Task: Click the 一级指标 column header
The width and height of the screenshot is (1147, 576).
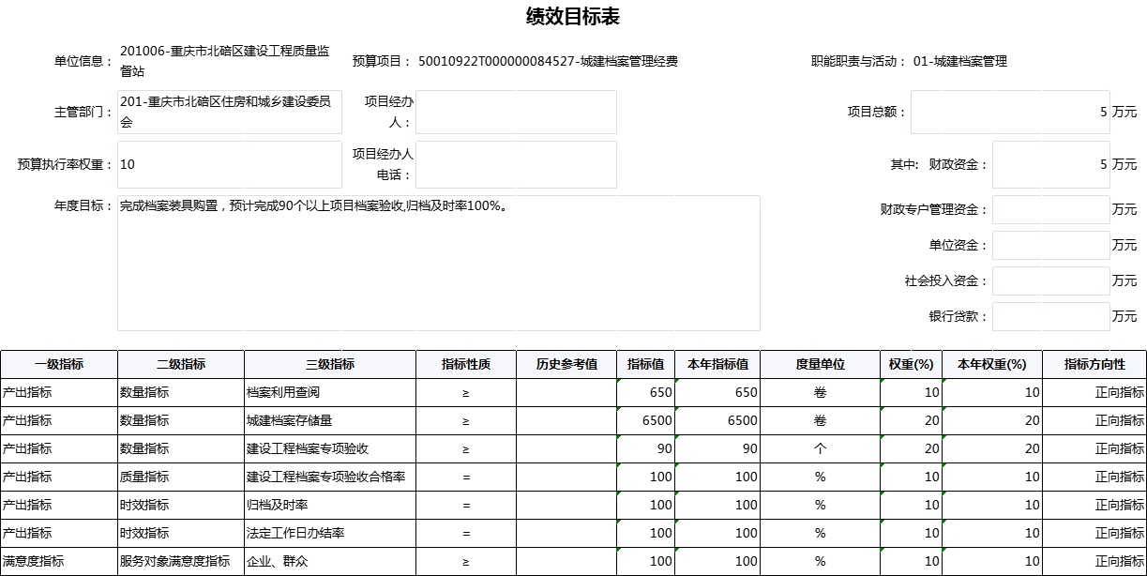Action: point(59,364)
